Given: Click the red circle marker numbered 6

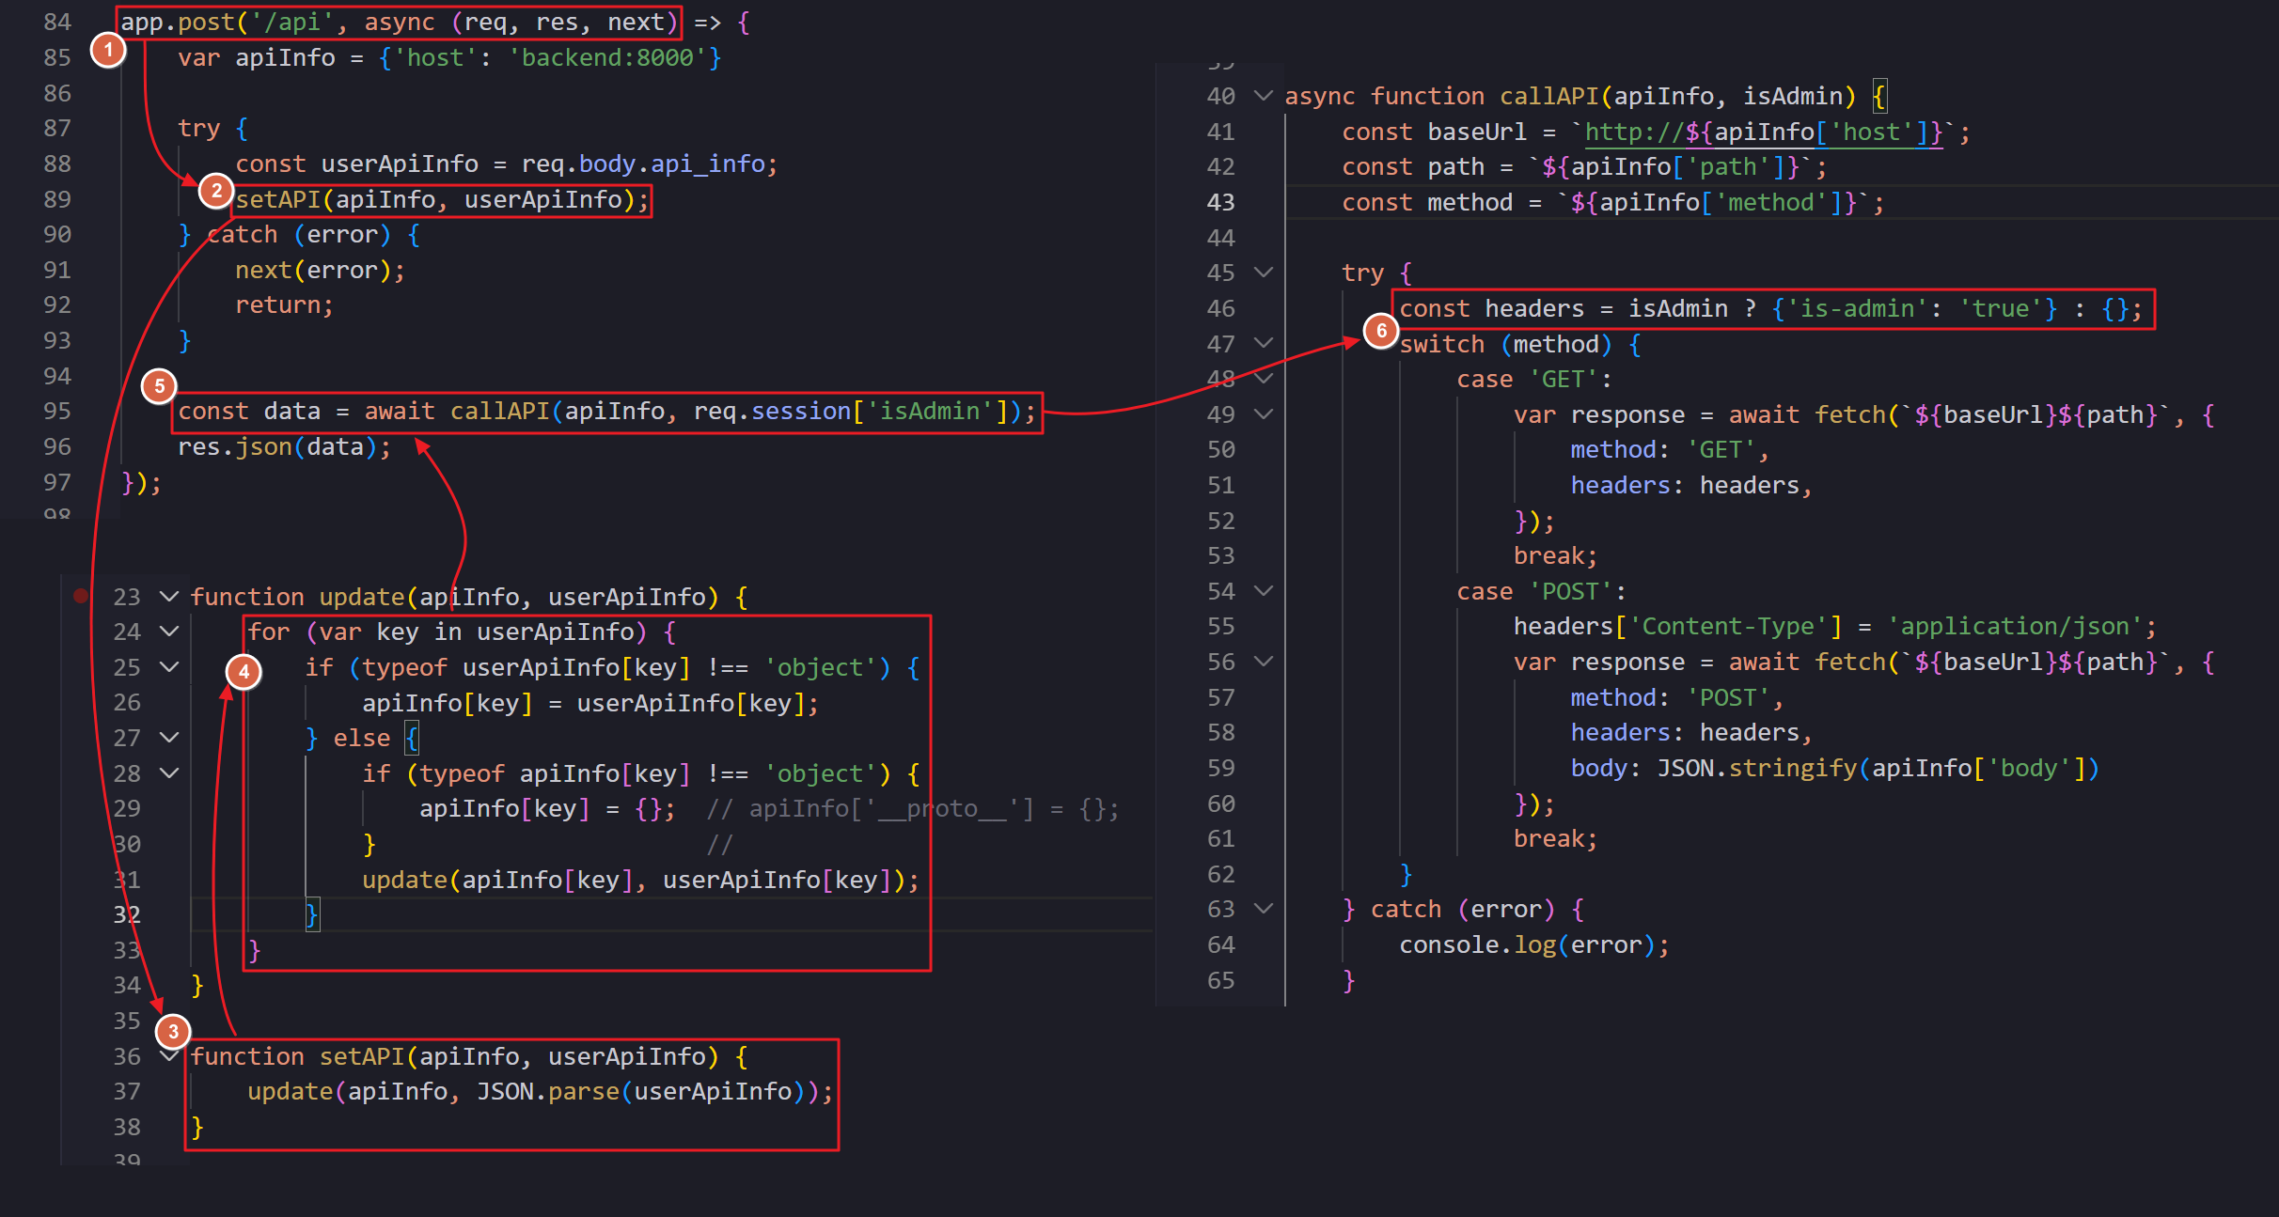Looking at the screenshot, I should [1381, 331].
